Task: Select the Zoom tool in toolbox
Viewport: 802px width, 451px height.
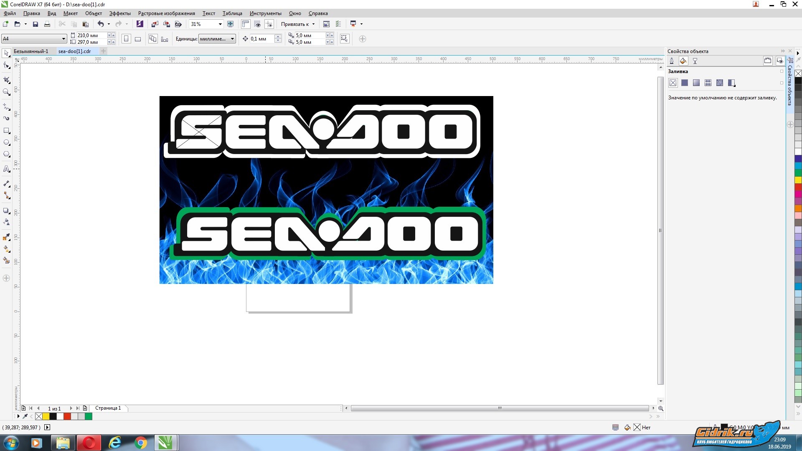Action: pyautogui.click(x=6, y=92)
